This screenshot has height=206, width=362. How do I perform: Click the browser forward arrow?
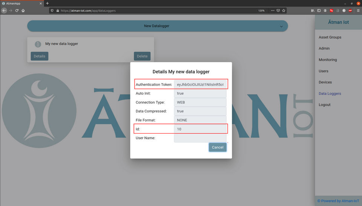tap(11, 11)
